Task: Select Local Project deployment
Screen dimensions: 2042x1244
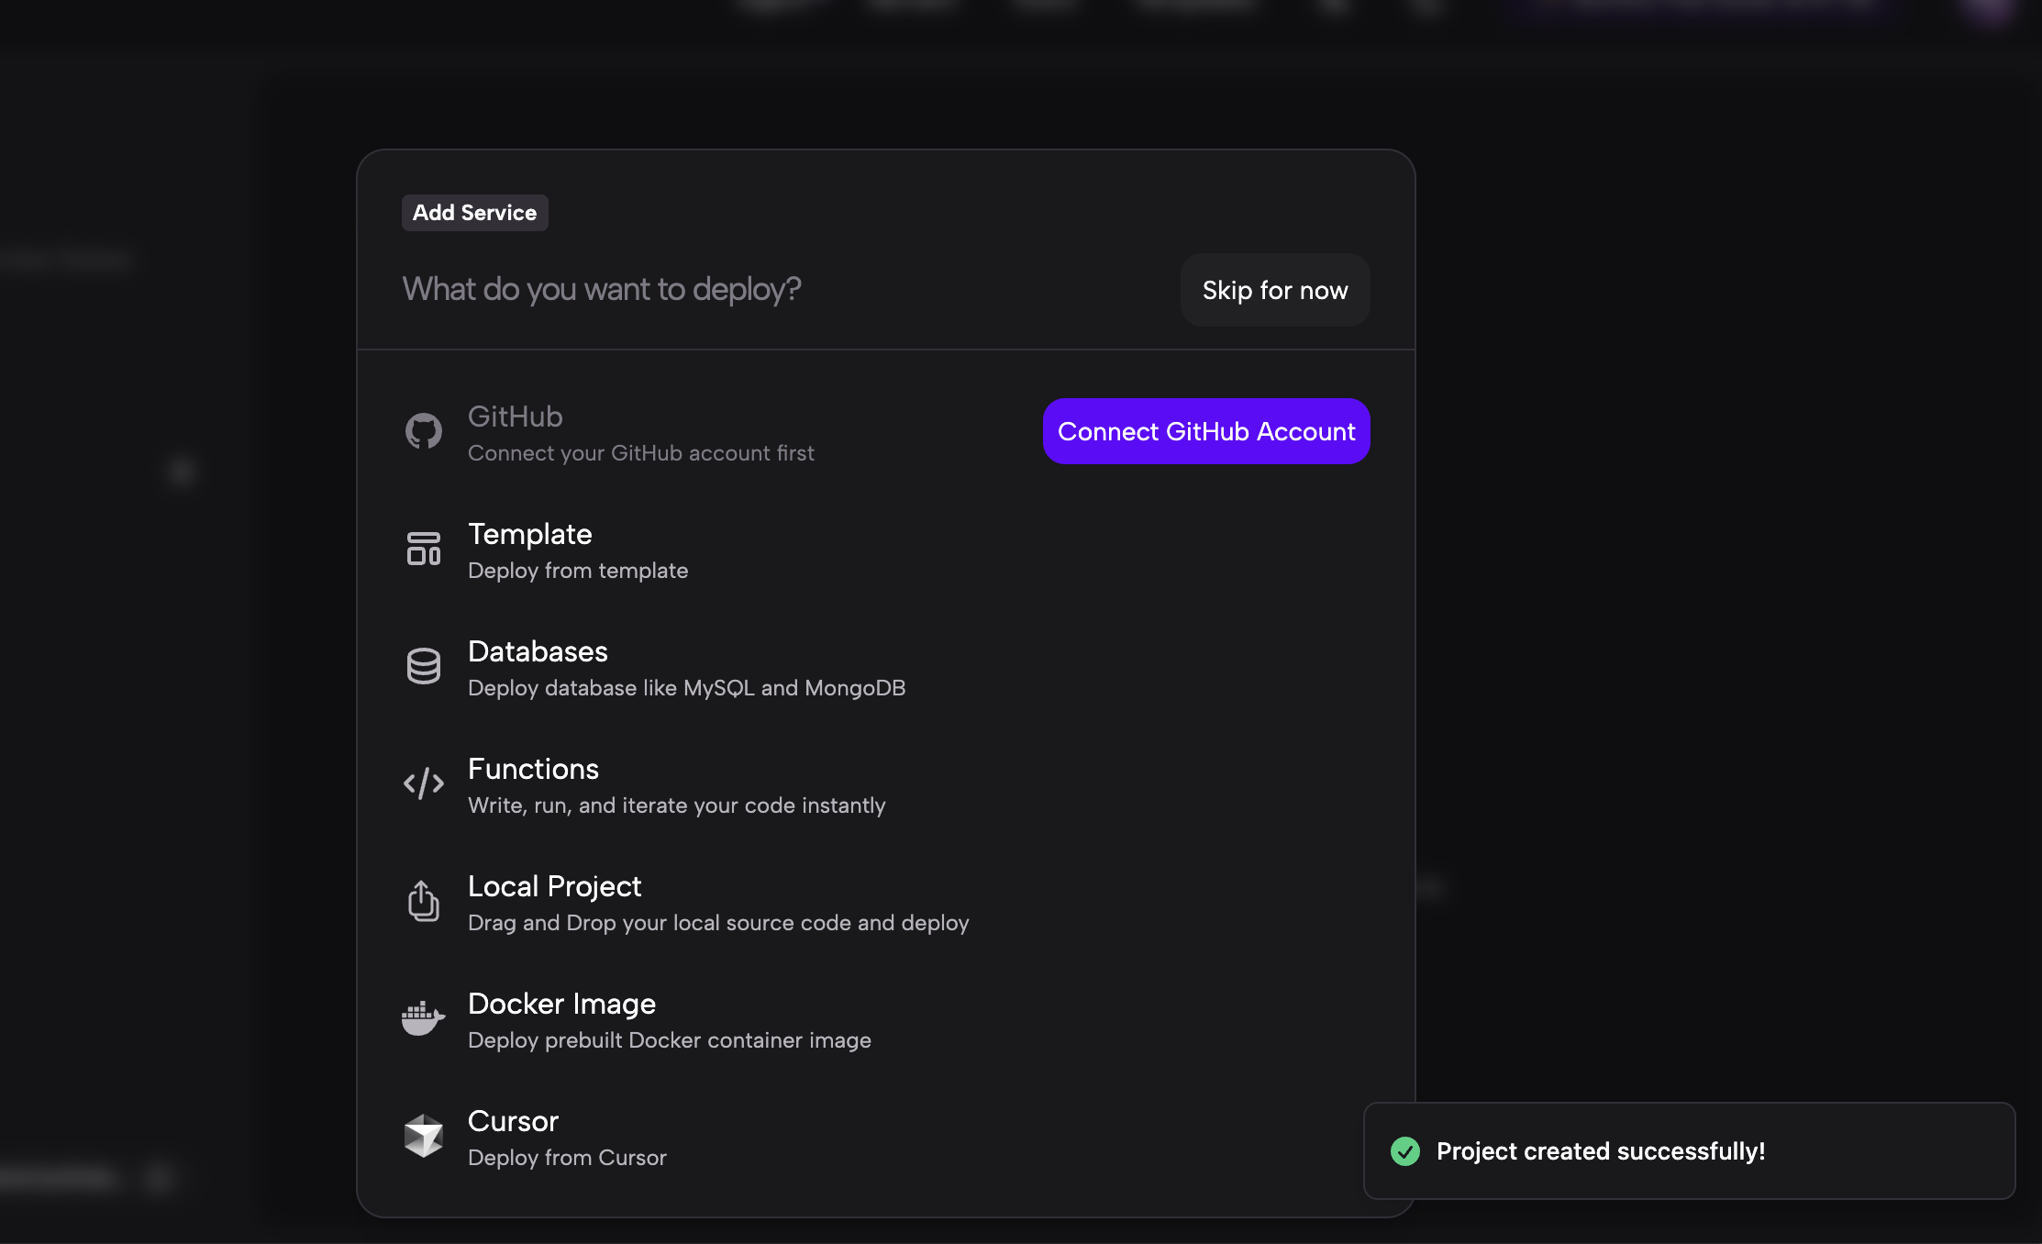Action: coord(554,887)
